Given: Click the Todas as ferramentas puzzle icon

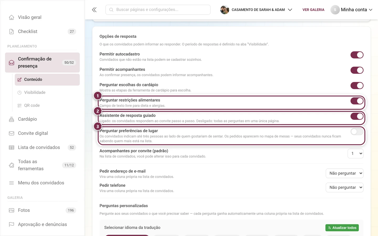Looking at the screenshot, I should click(x=12, y=165).
